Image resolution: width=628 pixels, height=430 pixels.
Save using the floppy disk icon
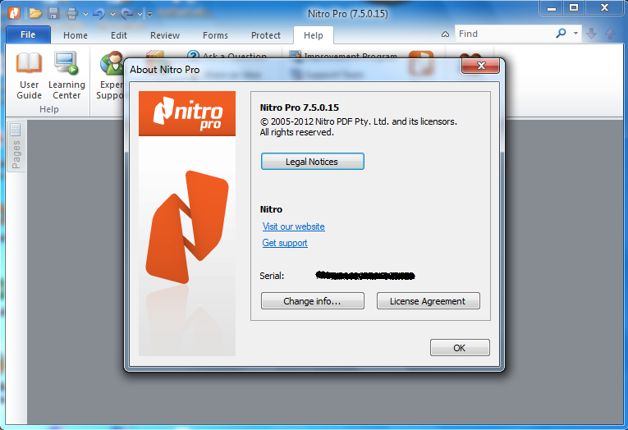point(53,14)
